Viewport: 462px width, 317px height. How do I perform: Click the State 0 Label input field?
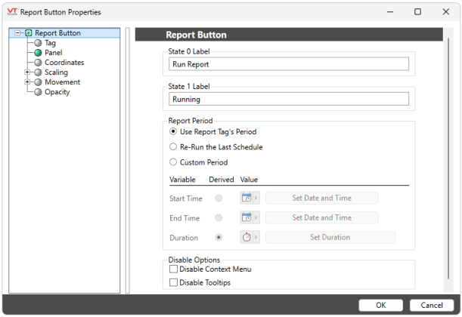(289, 64)
